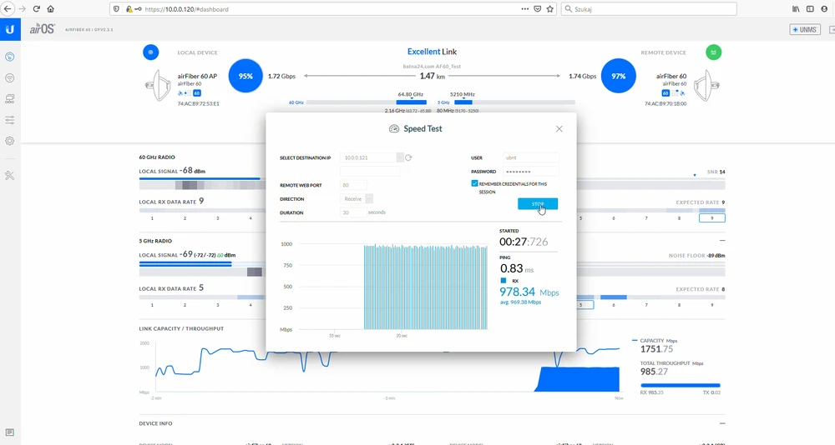Click the total throughput value 985.27

coord(654,372)
